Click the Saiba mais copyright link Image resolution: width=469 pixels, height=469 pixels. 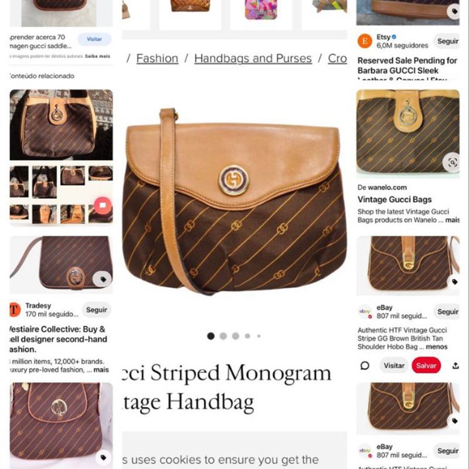(x=97, y=56)
